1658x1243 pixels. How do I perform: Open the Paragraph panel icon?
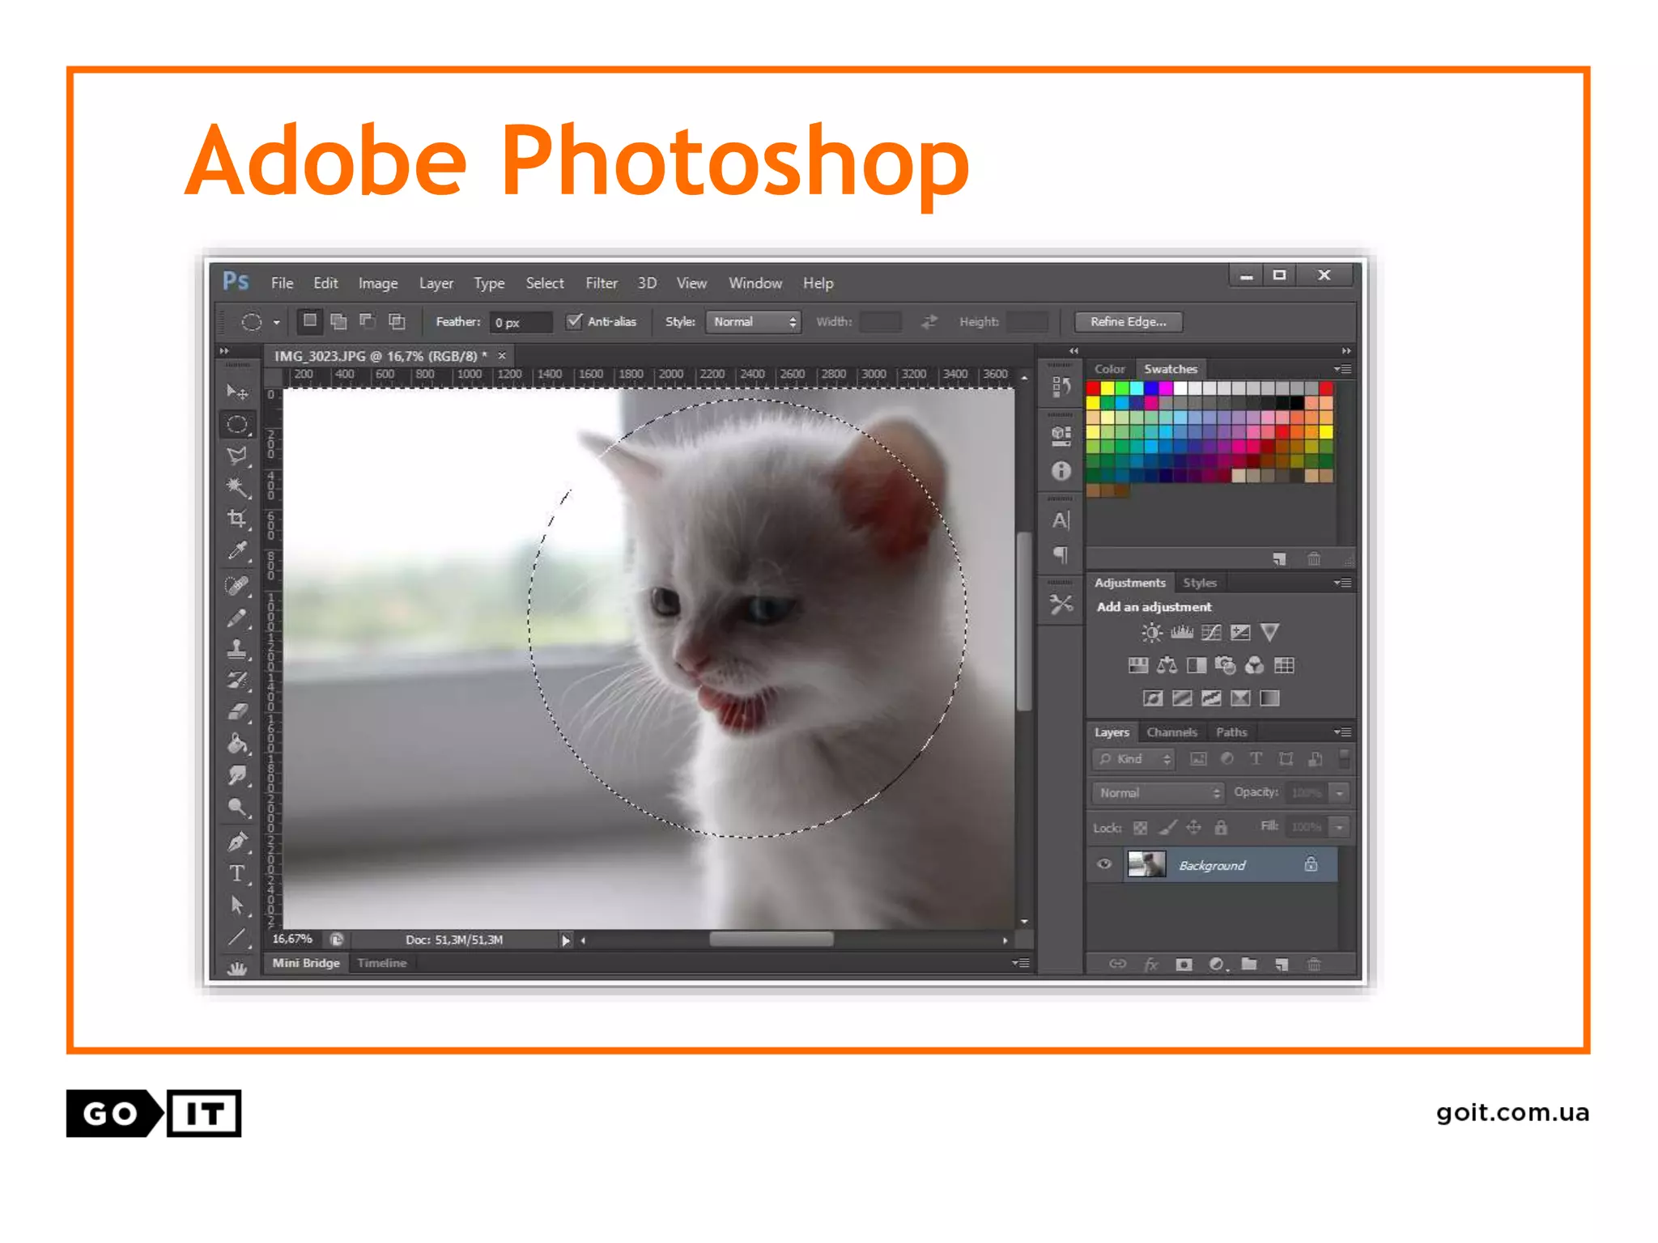point(1061,554)
